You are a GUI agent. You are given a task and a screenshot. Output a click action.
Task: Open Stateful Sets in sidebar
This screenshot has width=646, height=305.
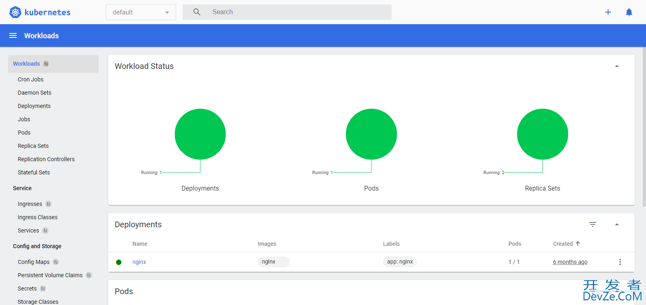pyautogui.click(x=34, y=172)
